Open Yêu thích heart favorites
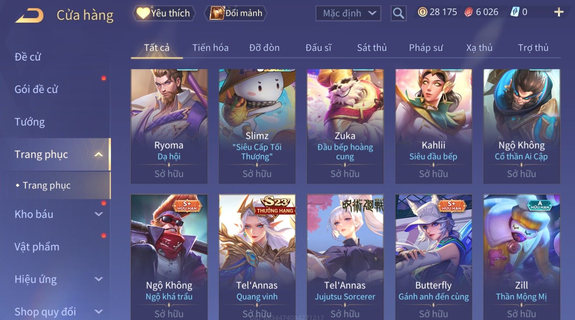The height and width of the screenshot is (320, 575). click(164, 13)
